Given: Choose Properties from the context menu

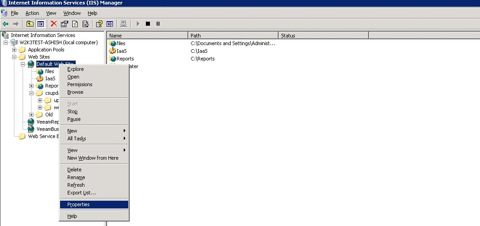Looking at the screenshot, I should [94, 205].
